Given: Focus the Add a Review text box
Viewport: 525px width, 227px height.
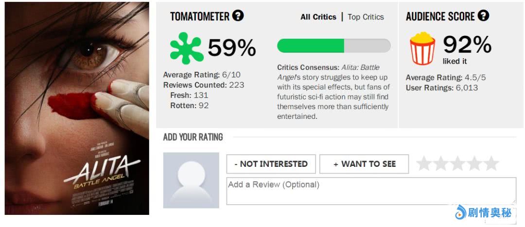Looking at the screenshot, I should point(371,191).
